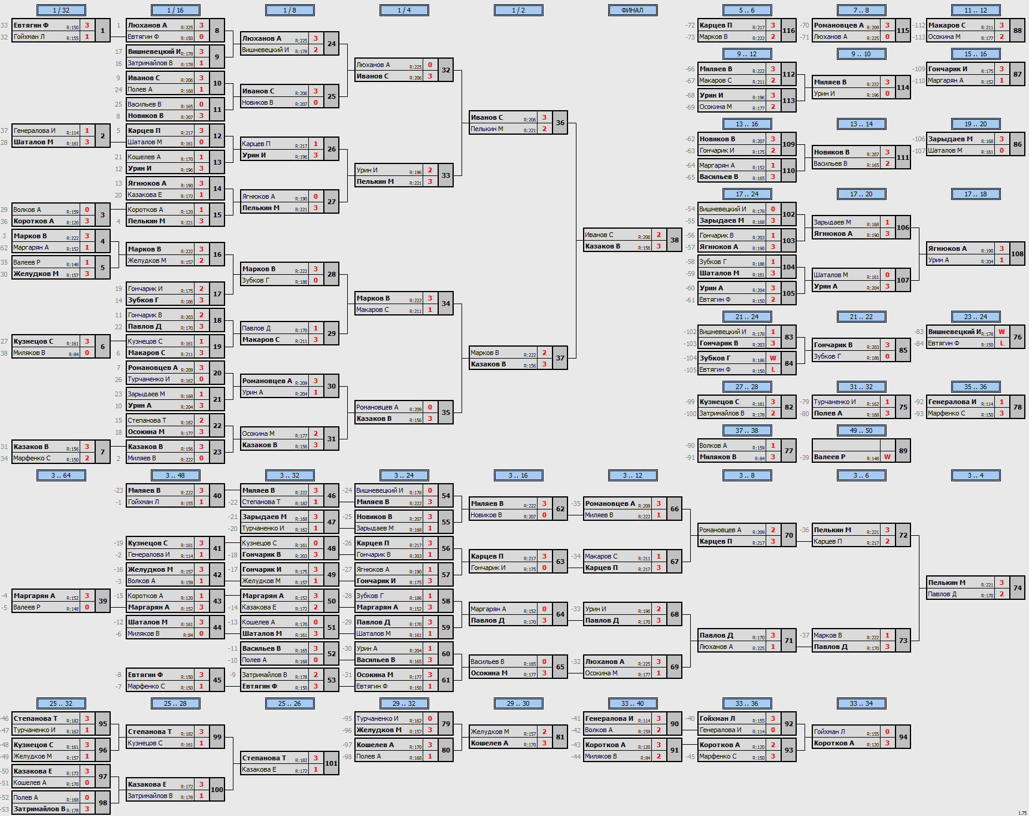Image resolution: width=1029 pixels, height=816 pixels.
Task: Click the "1 / 2" semifinal header
Action: point(518,10)
